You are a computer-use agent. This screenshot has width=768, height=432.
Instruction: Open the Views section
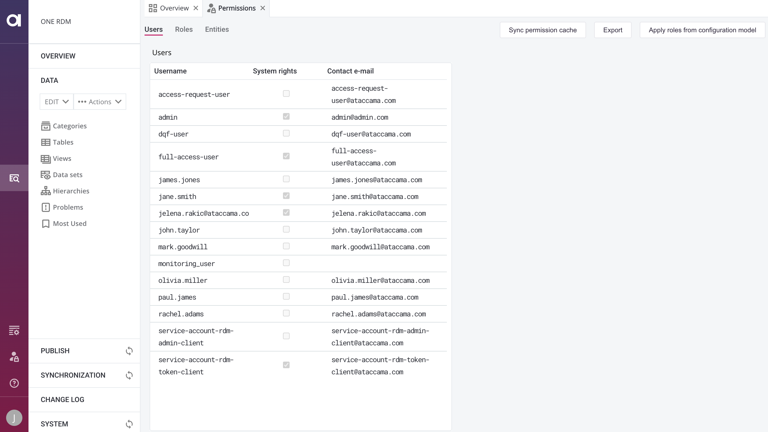coord(62,158)
